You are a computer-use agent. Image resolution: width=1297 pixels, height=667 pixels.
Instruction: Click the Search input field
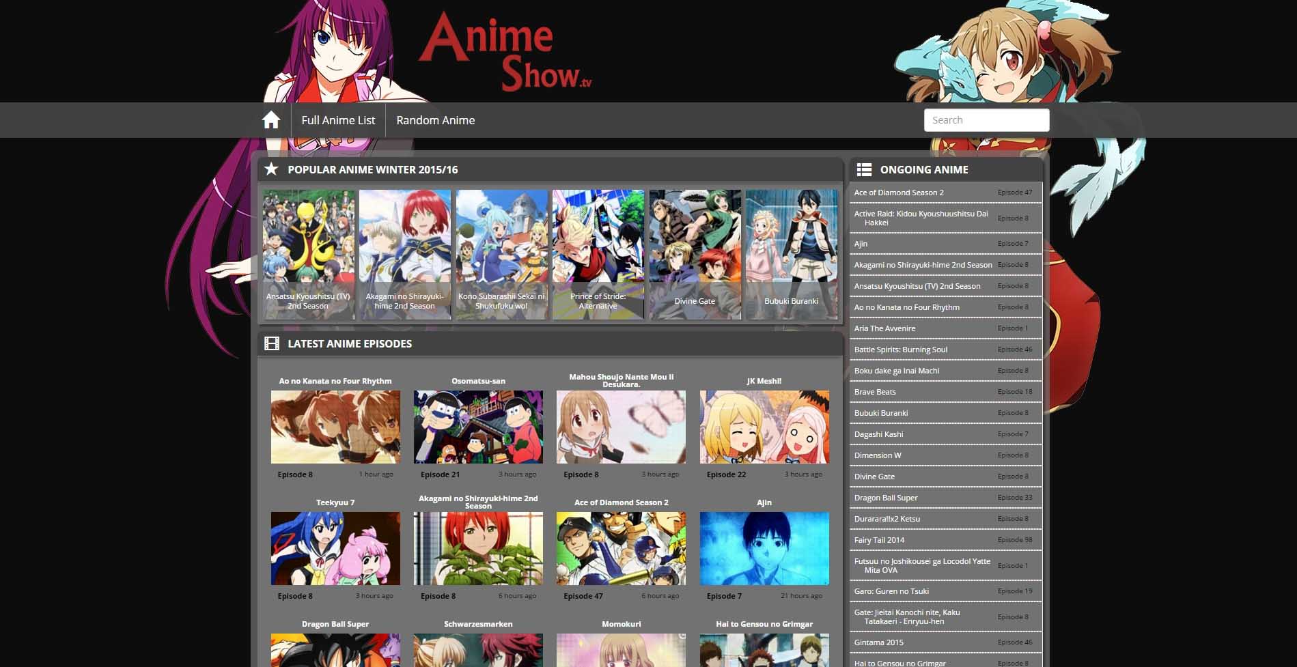click(x=986, y=119)
